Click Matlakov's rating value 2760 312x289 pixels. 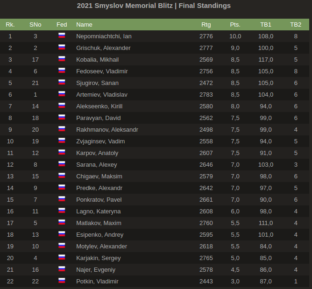pos(206,223)
